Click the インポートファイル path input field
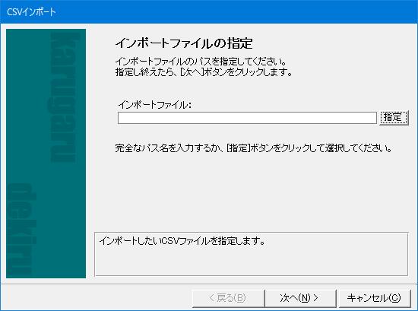Image resolution: width=418 pixels, height=311 pixels. pyautogui.click(x=247, y=118)
